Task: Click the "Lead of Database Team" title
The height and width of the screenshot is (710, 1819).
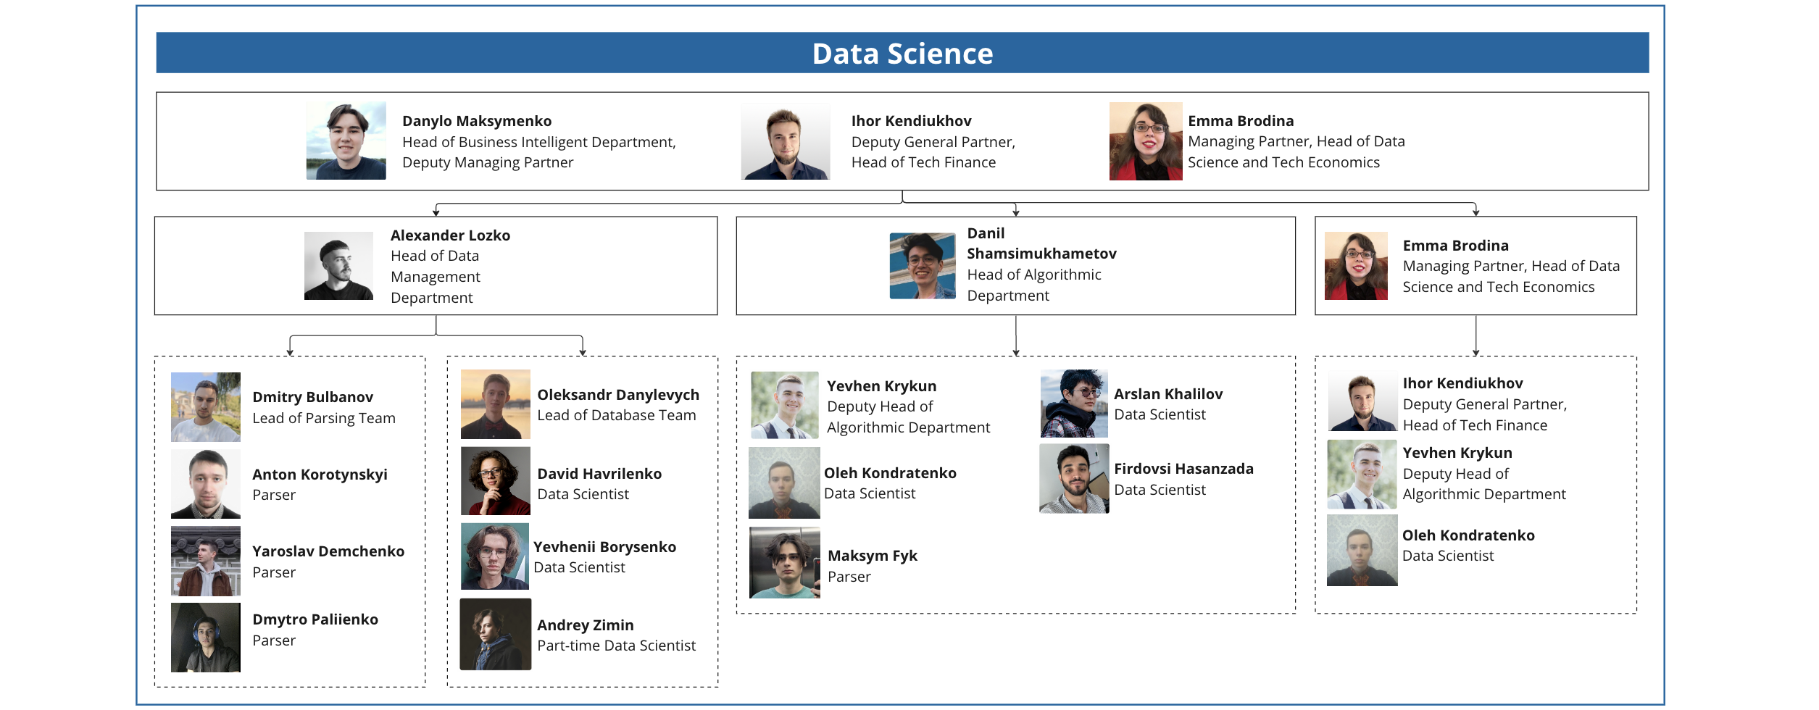Action: tap(616, 415)
